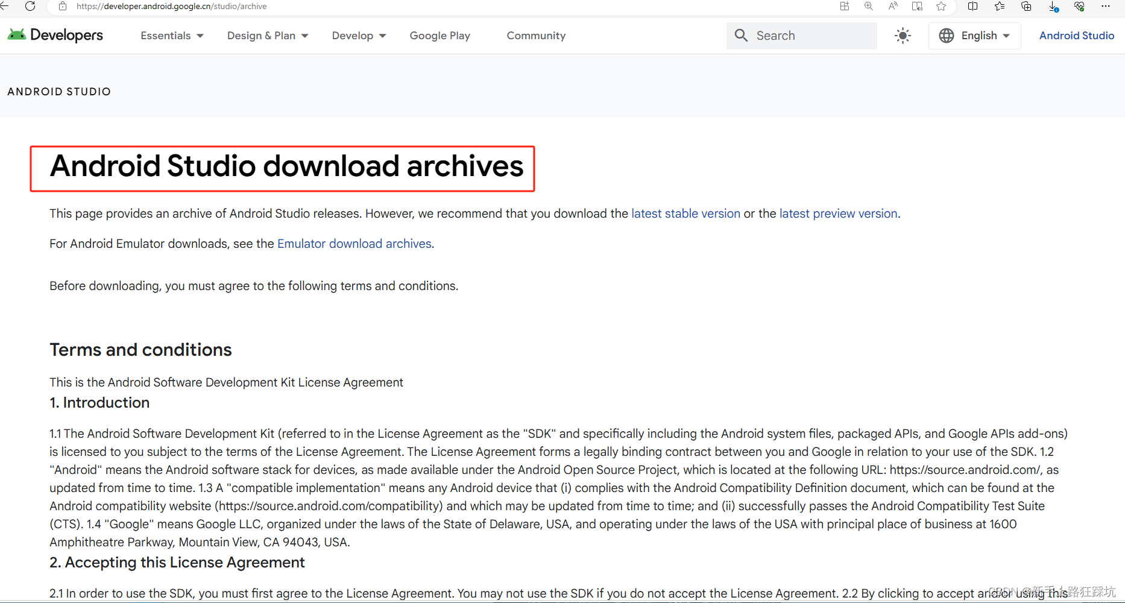Open the latest stable version link

pyautogui.click(x=685, y=213)
